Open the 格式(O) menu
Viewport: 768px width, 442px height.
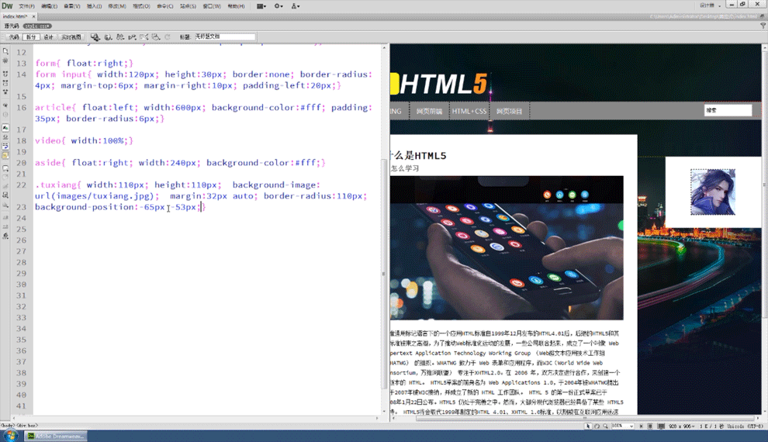(x=141, y=6)
